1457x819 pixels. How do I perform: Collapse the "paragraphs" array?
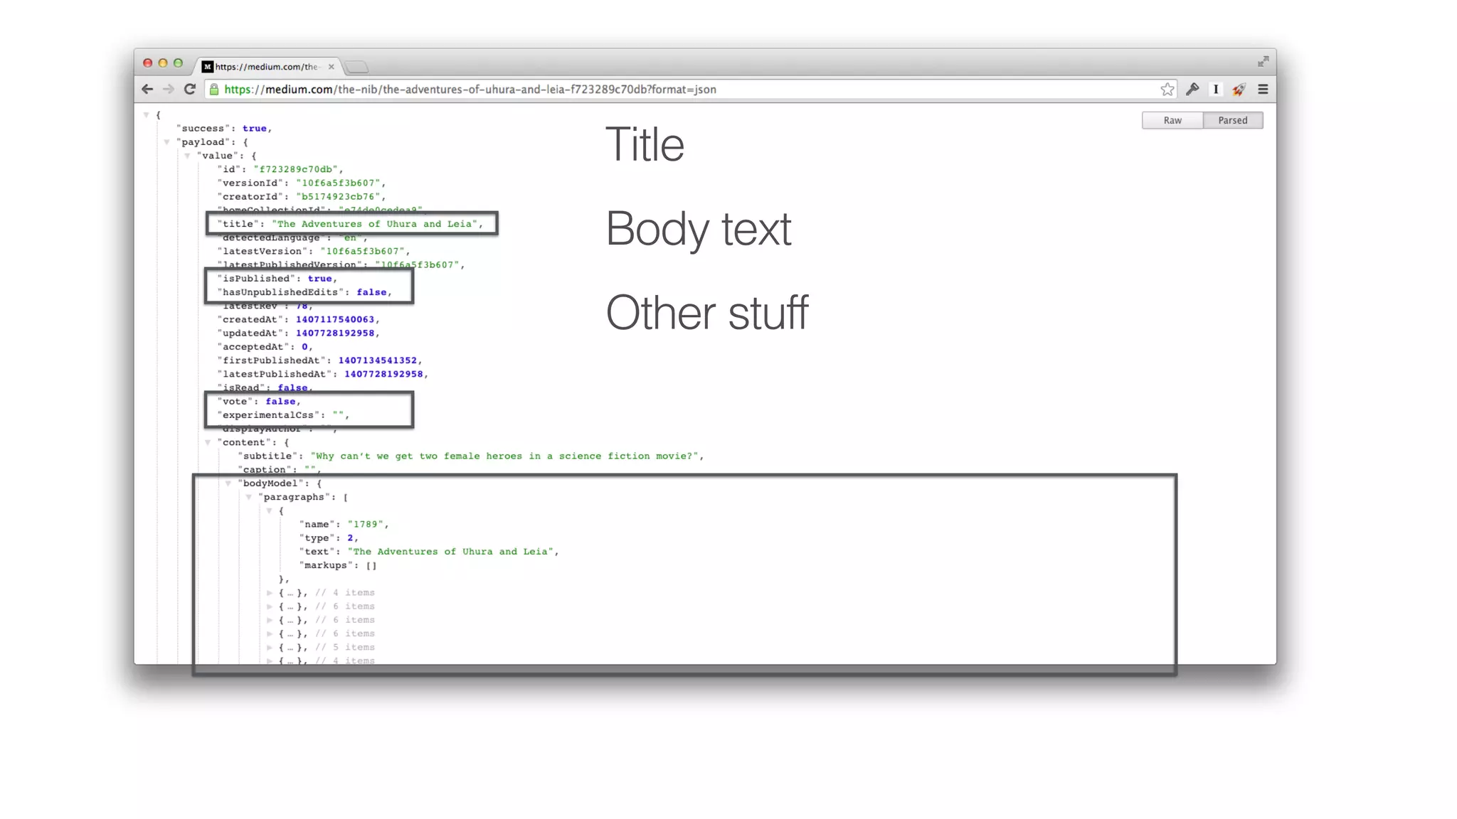coord(249,497)
